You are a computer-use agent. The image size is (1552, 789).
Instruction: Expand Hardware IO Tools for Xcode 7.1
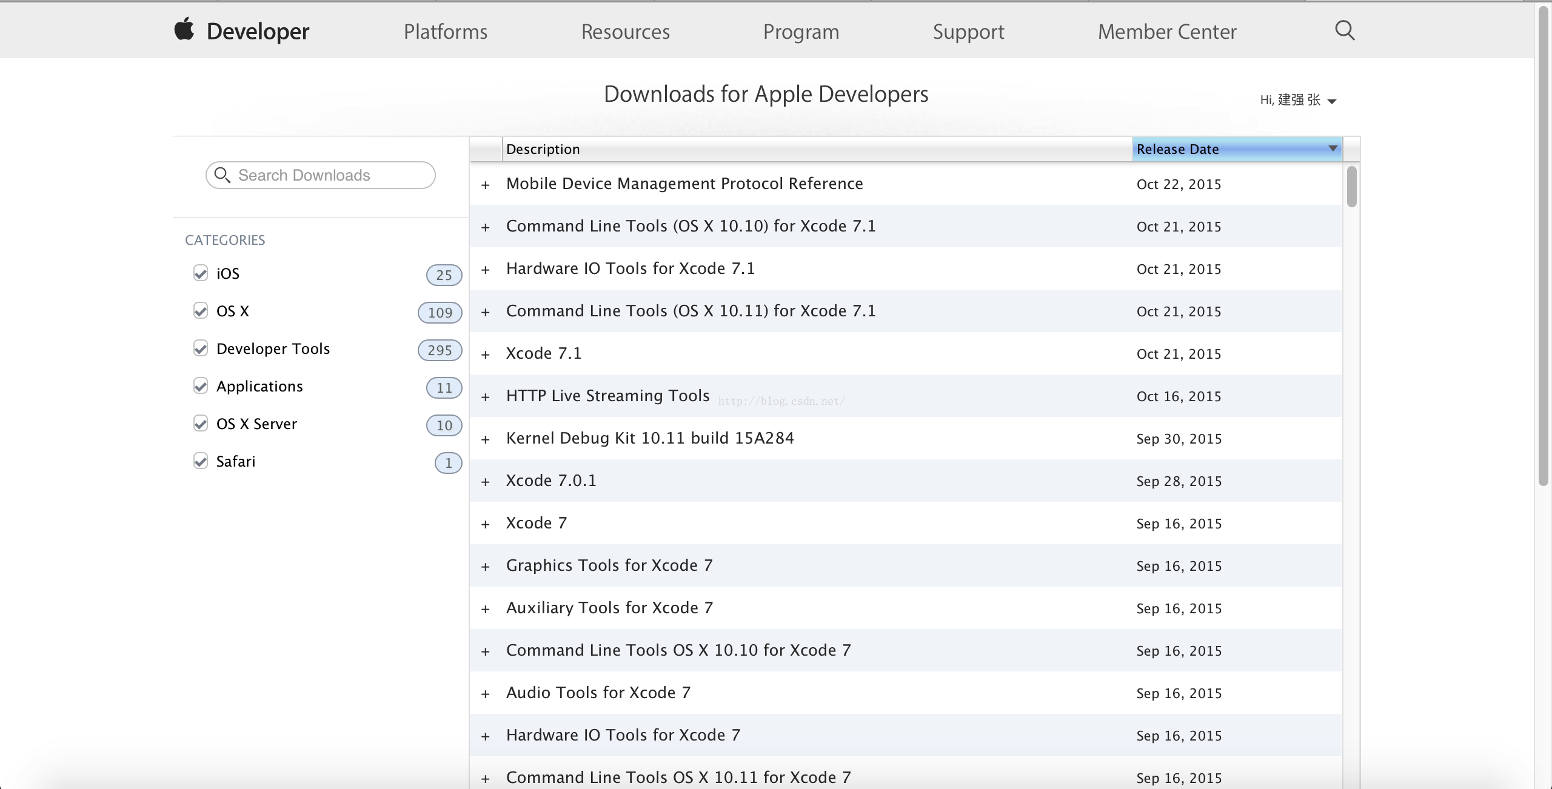click(485, 270)
